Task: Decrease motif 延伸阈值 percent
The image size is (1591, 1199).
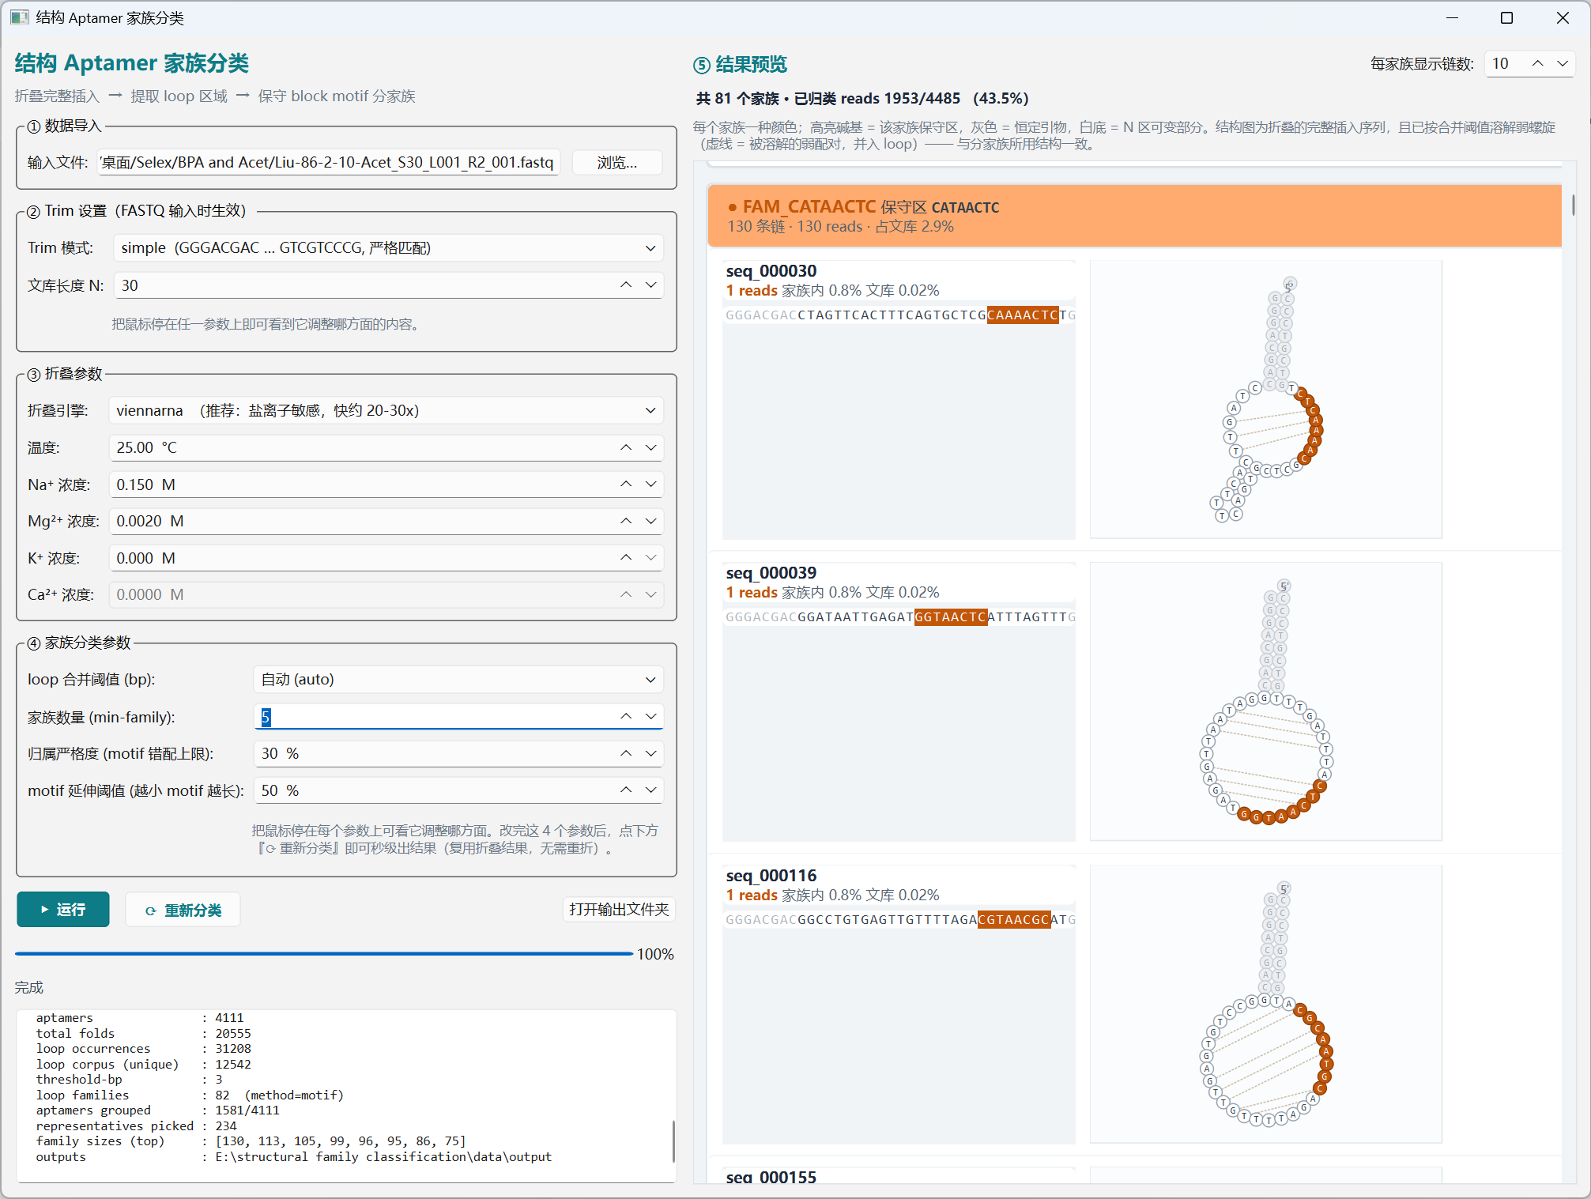Action: coord(651,790)
